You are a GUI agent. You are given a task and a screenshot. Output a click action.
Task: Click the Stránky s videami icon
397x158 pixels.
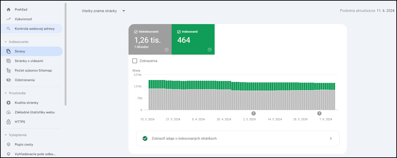pos(9,61)
